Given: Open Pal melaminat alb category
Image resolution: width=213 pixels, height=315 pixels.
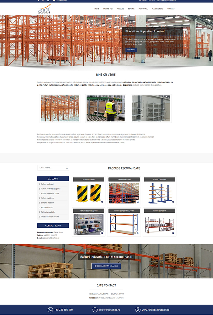Looking at the screenshot, I should (x=48, y=212).
